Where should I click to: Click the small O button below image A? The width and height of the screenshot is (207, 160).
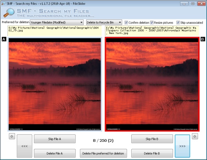(x=12, y=136)
